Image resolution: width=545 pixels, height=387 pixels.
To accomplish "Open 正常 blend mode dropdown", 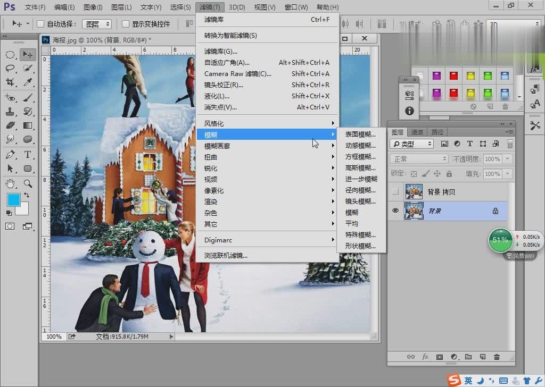I will tap(419, 159).
